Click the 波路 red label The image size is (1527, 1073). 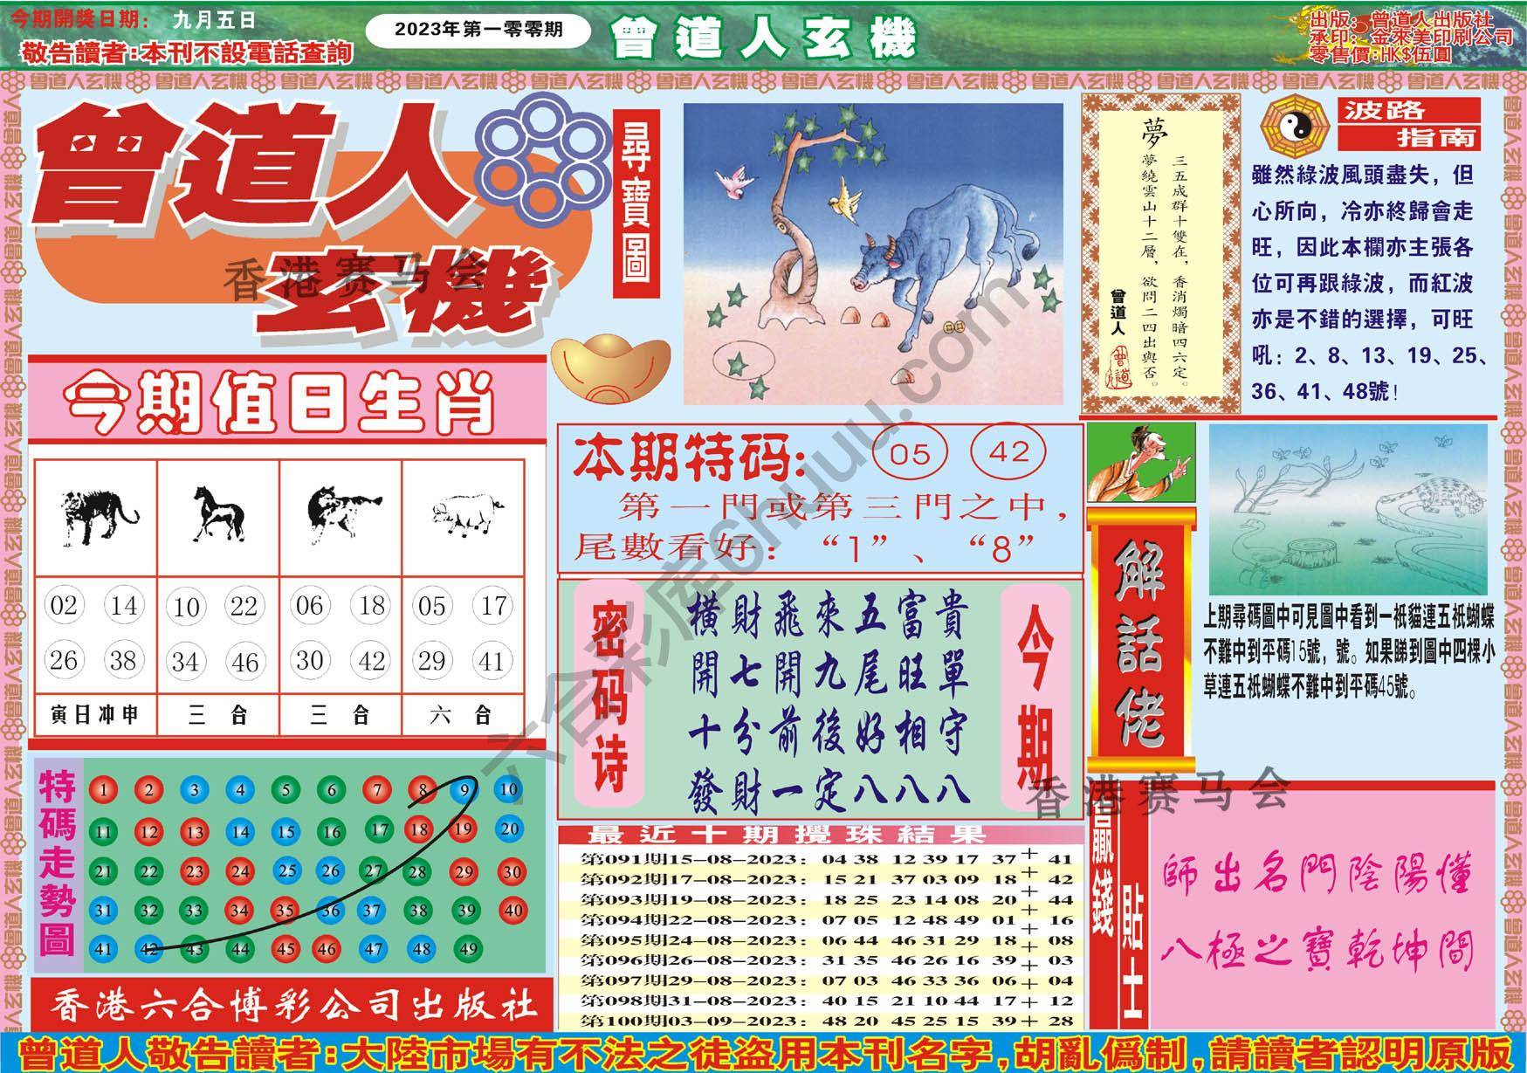click(x=1408, y=110)
